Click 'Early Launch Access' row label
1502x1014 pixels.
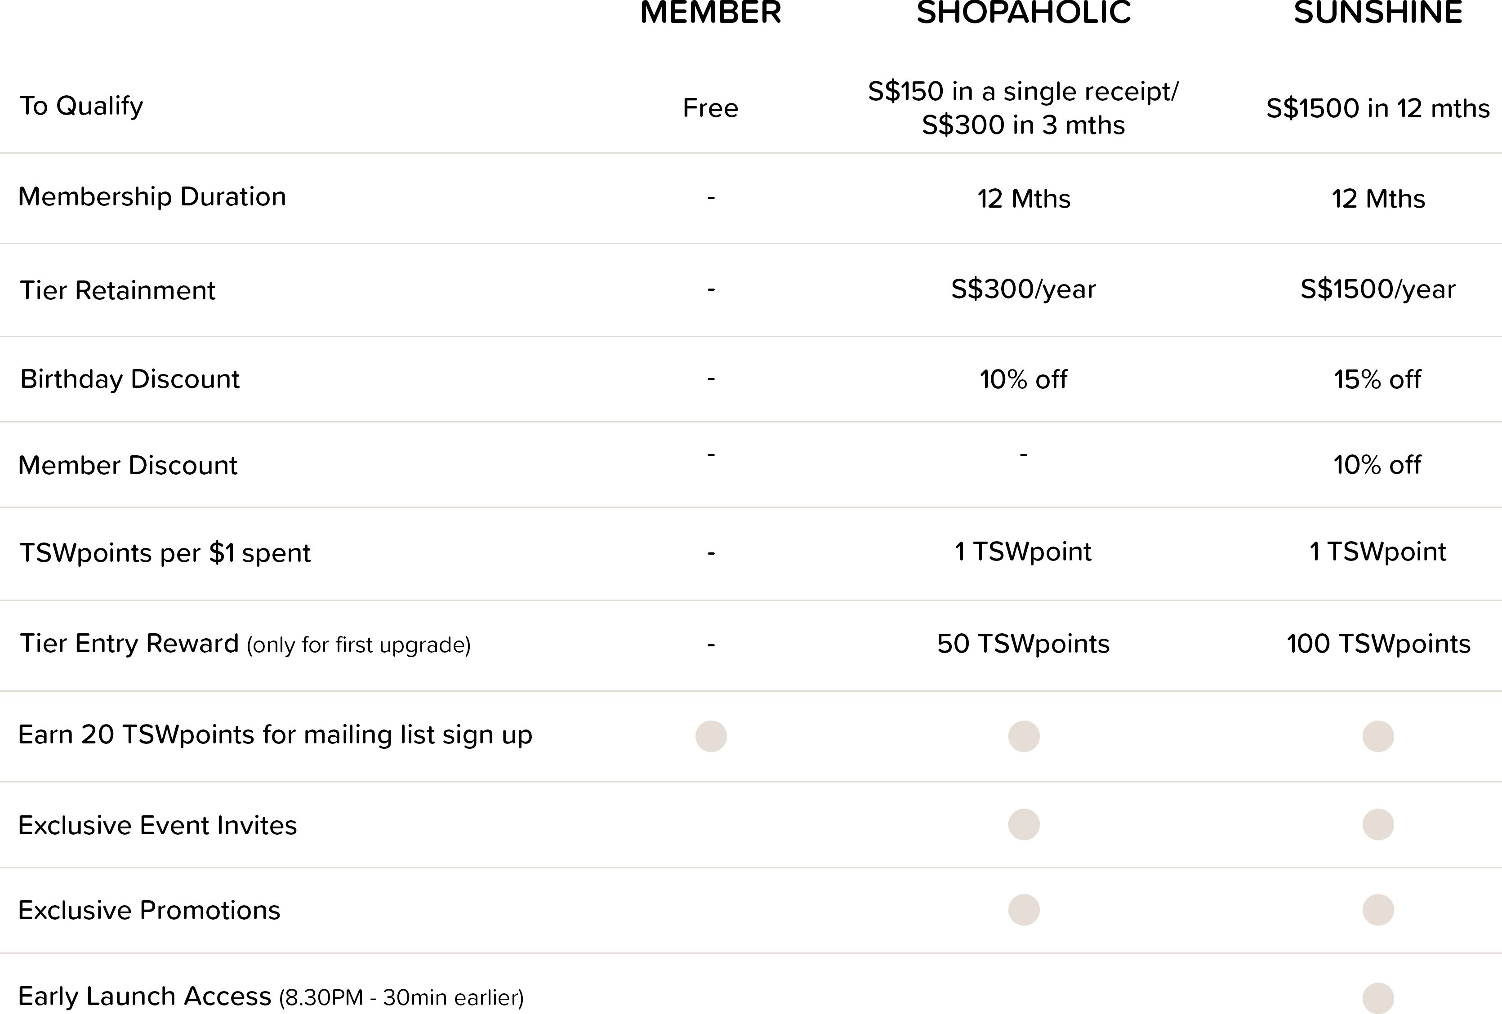point(145,996)
